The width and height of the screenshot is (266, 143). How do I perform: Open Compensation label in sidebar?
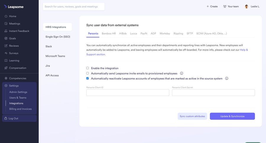tap(18, 68)
